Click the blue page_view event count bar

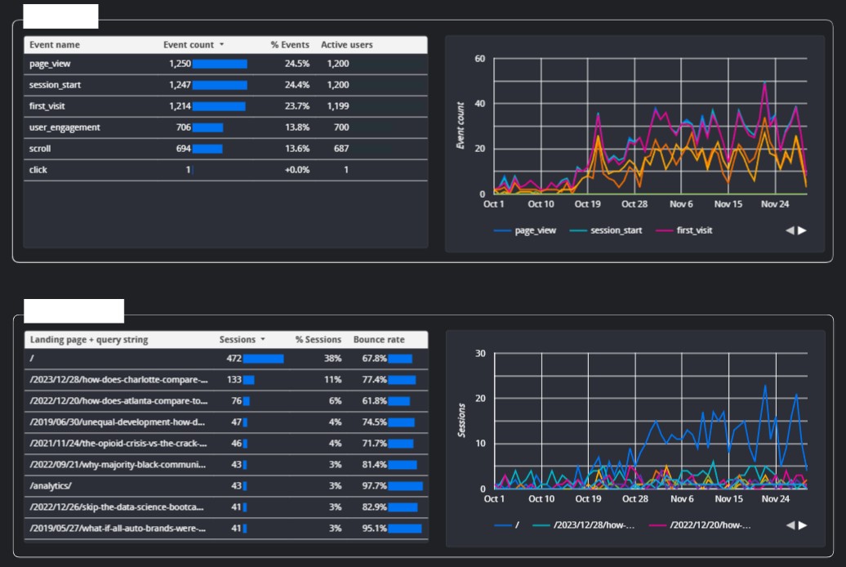coord(220,64)
